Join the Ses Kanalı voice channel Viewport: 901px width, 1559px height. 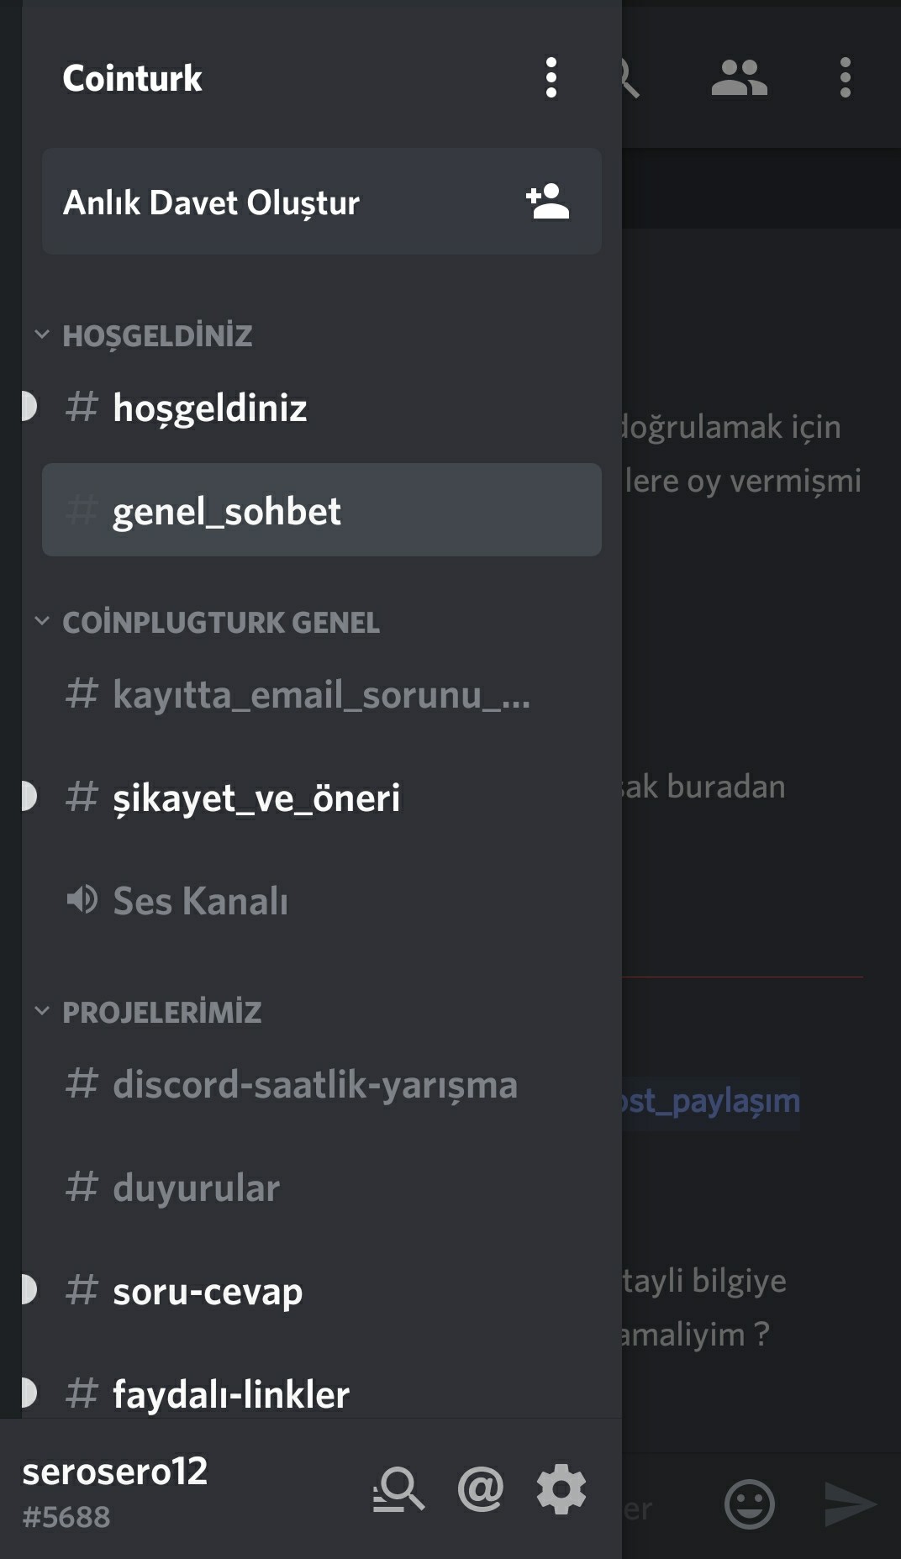(x=200, y=901)
